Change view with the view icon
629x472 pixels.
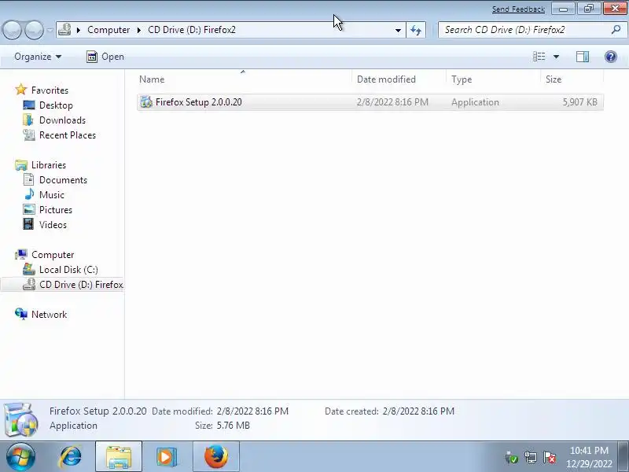pos(539,57)
